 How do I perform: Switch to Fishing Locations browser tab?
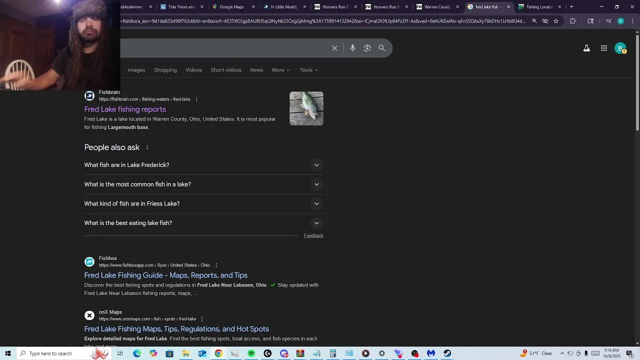pyautogui.click(x=539, y=7)
